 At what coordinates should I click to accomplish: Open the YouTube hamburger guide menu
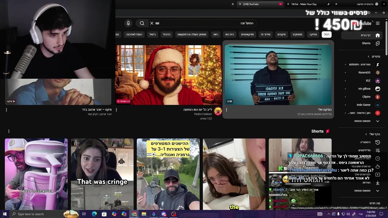(x=378, y=23)
